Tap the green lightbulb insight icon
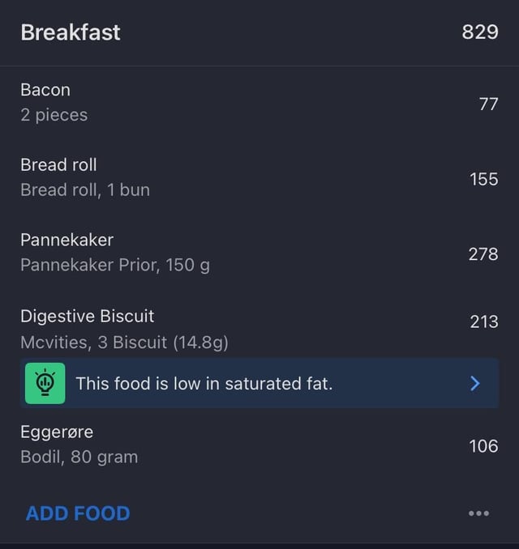 click(45, 383)
